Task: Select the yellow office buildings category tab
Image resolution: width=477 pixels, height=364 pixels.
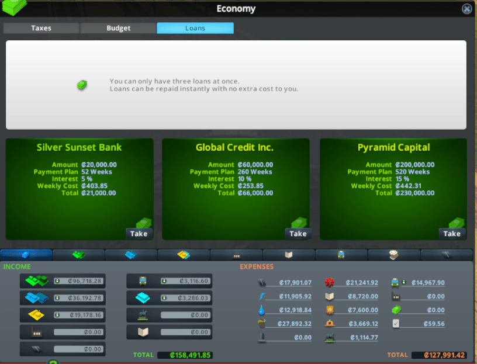Action: point(184,255)
